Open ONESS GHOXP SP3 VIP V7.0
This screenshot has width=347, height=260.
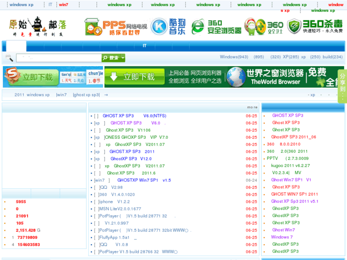[x=137, y=137]
